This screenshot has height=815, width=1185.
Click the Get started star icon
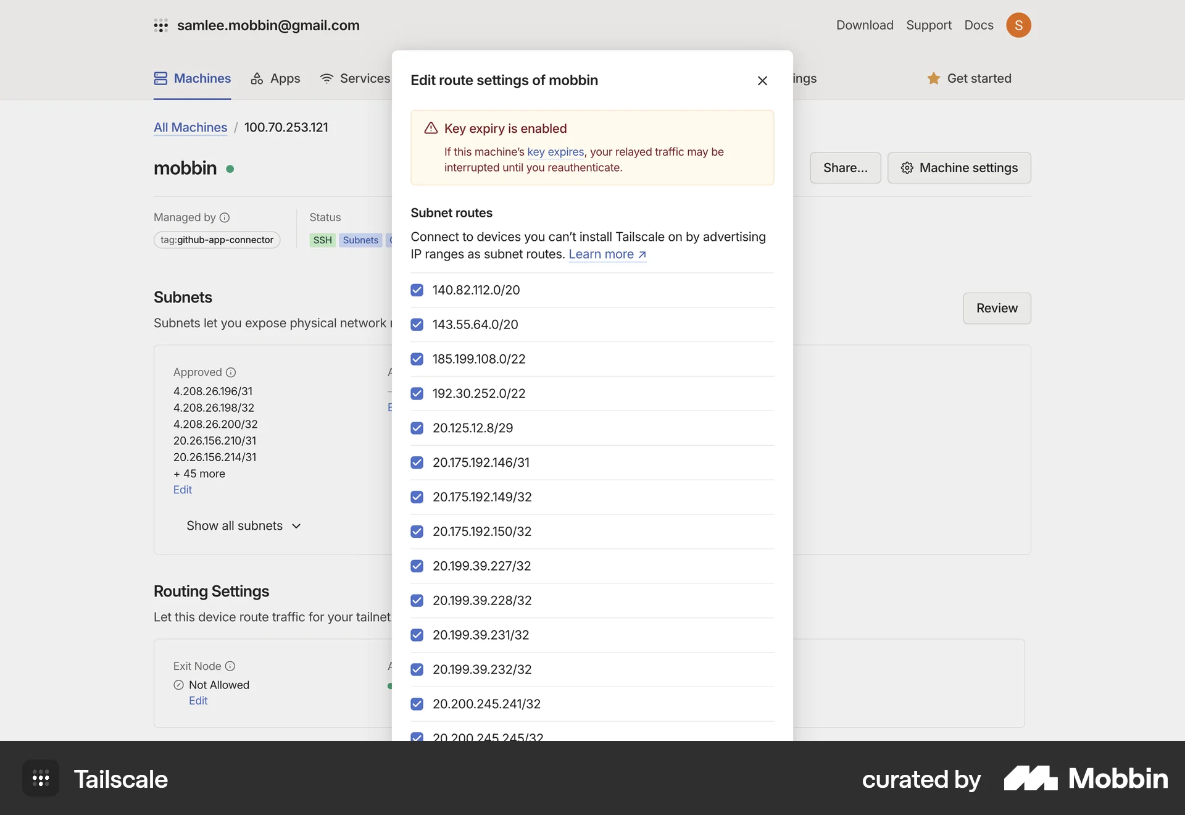[x=934, y=78]
